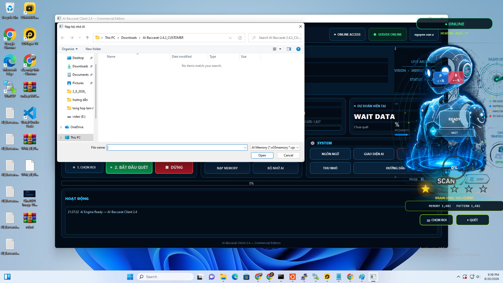The height and width of the screenshot is (283, 503).
Task: Refresh the AI-Baccarat-2.4.2_CUSTOMER folder
Action: 240,38
